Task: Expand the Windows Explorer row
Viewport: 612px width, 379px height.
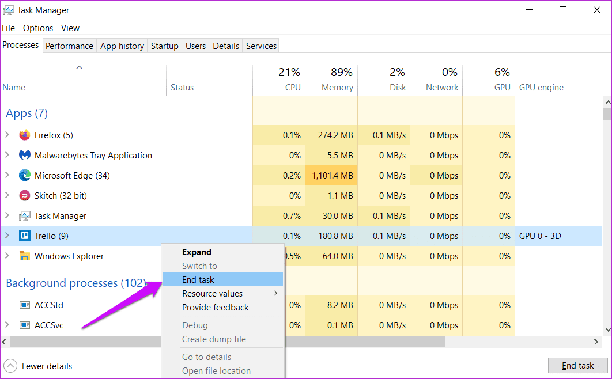Action: click(7, 256)
